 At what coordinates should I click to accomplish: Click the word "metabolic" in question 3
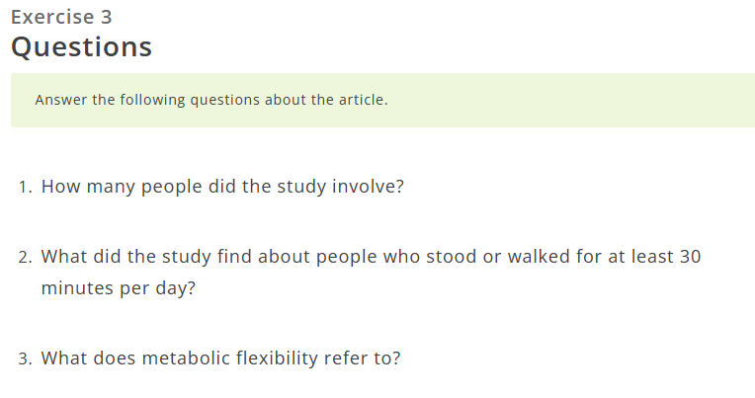[187, 358]
